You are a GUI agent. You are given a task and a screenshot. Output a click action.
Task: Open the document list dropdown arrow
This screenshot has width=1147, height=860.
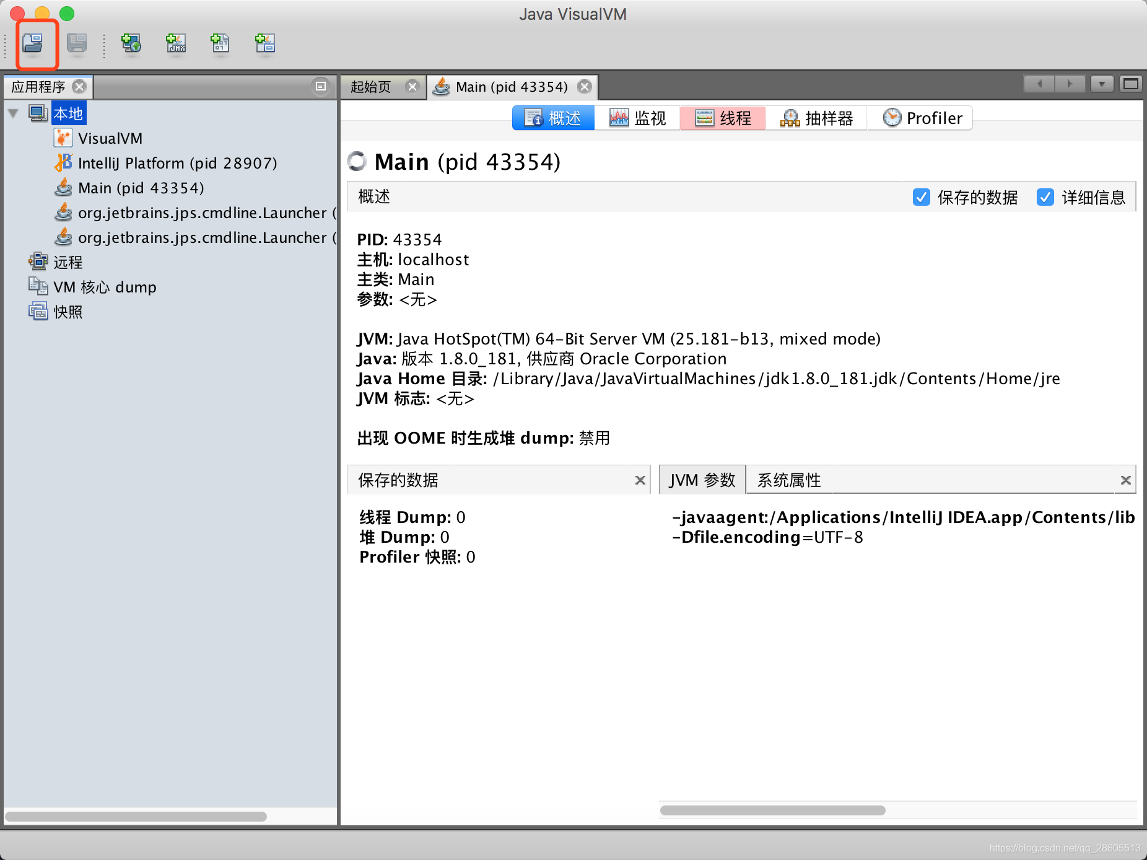point(1102,84)
